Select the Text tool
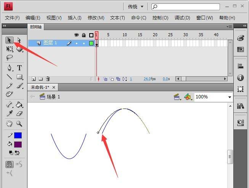This screenshot has width=249, height=188. [19, 68]
